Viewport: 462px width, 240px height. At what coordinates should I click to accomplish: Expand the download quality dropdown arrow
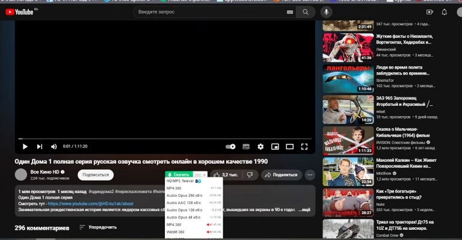pyautogui.click(x=204, y=175)
